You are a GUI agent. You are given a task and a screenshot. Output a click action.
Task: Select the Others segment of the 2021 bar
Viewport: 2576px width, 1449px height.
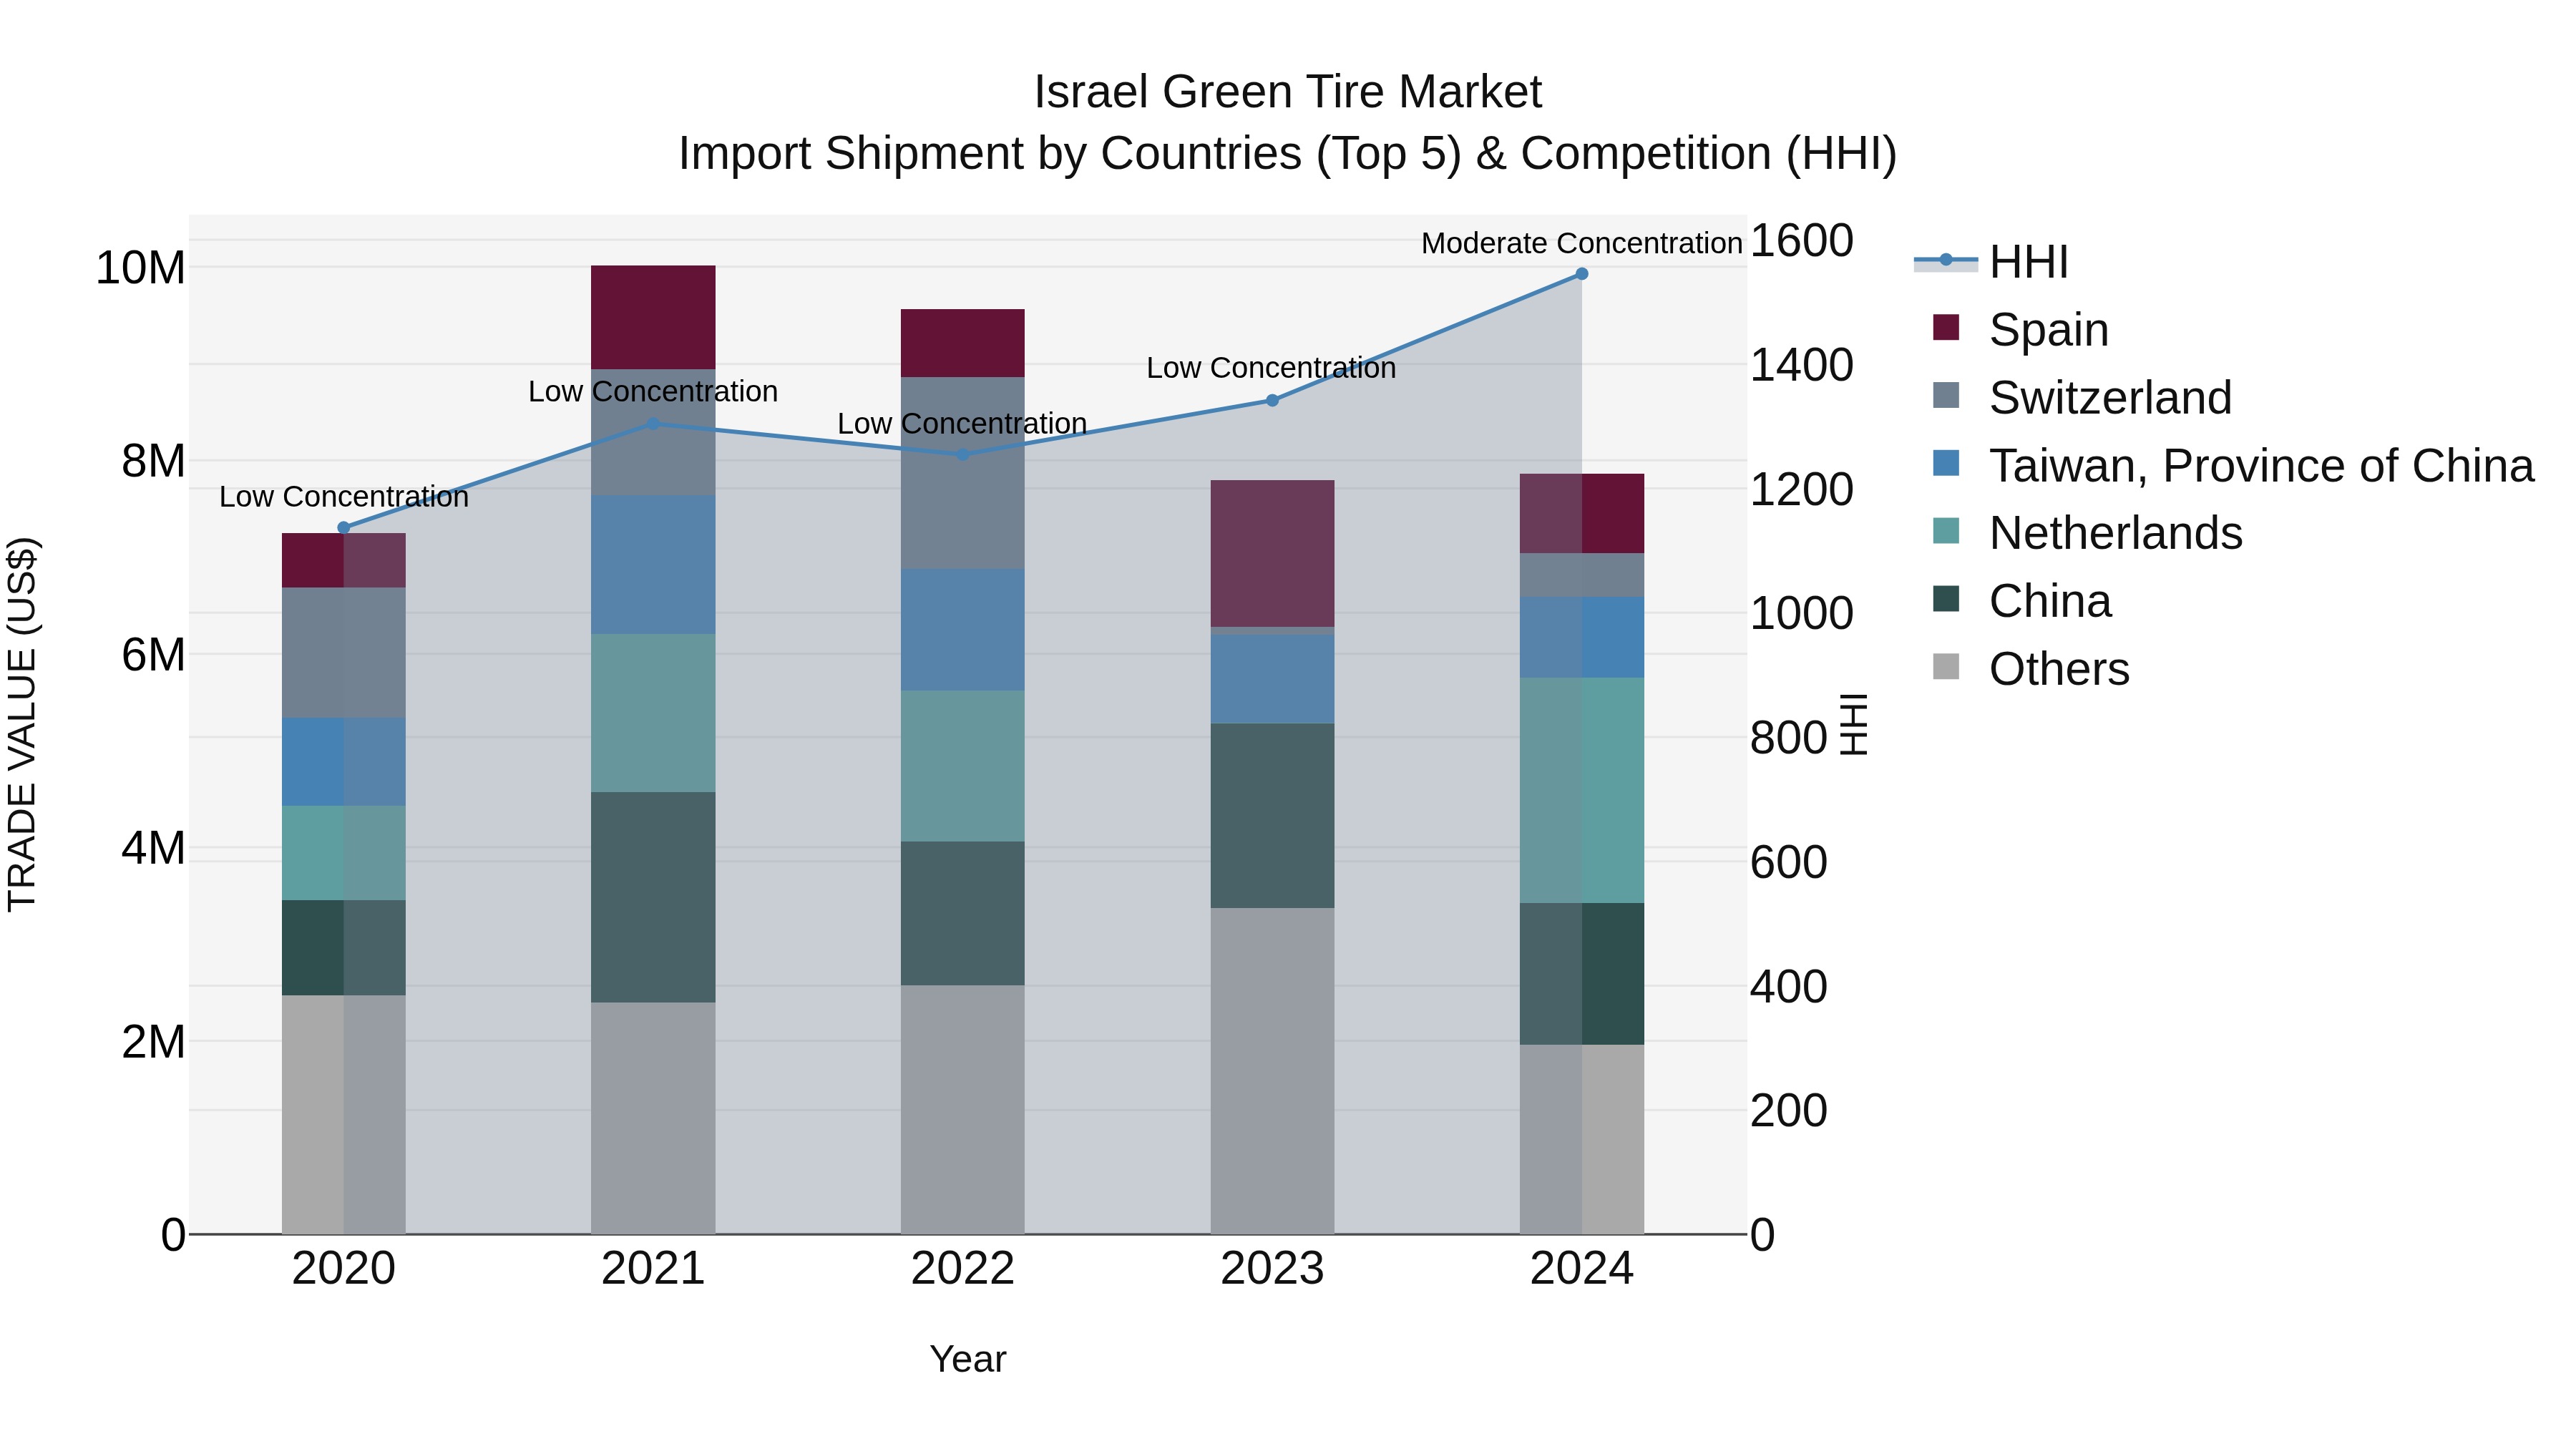click(x=653, y=1118)
